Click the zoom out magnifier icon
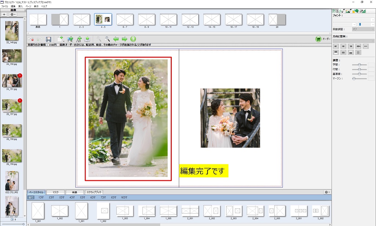 pos(98,39)
